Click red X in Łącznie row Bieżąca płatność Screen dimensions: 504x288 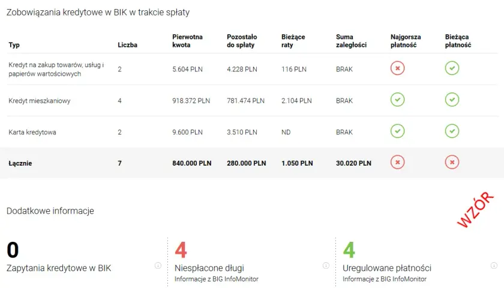coord(452,163)
